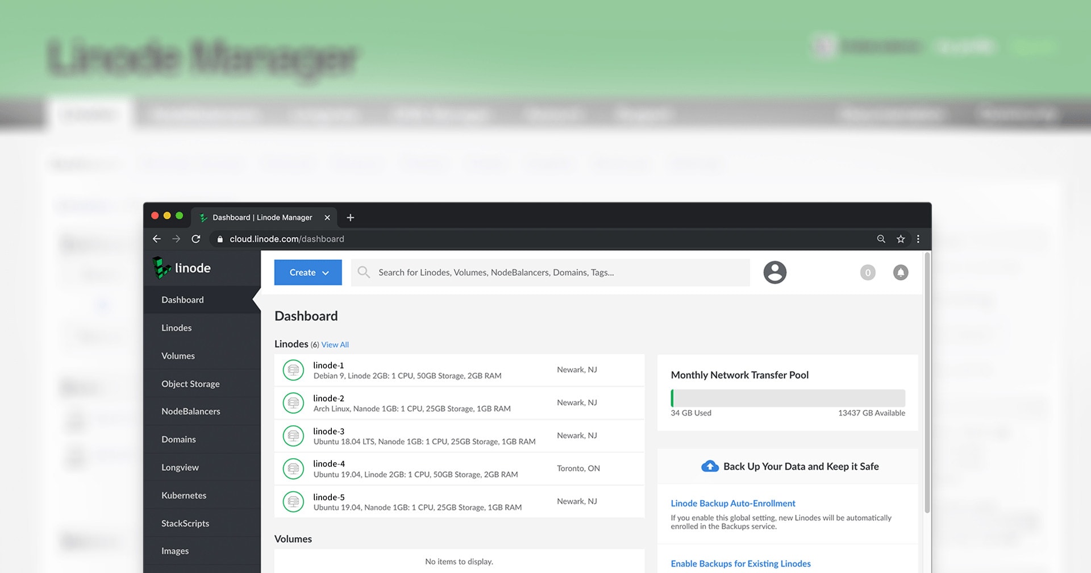This screenshot has width=1091, height=573.
Task: Click the linode-1 status icon
Action: tap(293, 370)
